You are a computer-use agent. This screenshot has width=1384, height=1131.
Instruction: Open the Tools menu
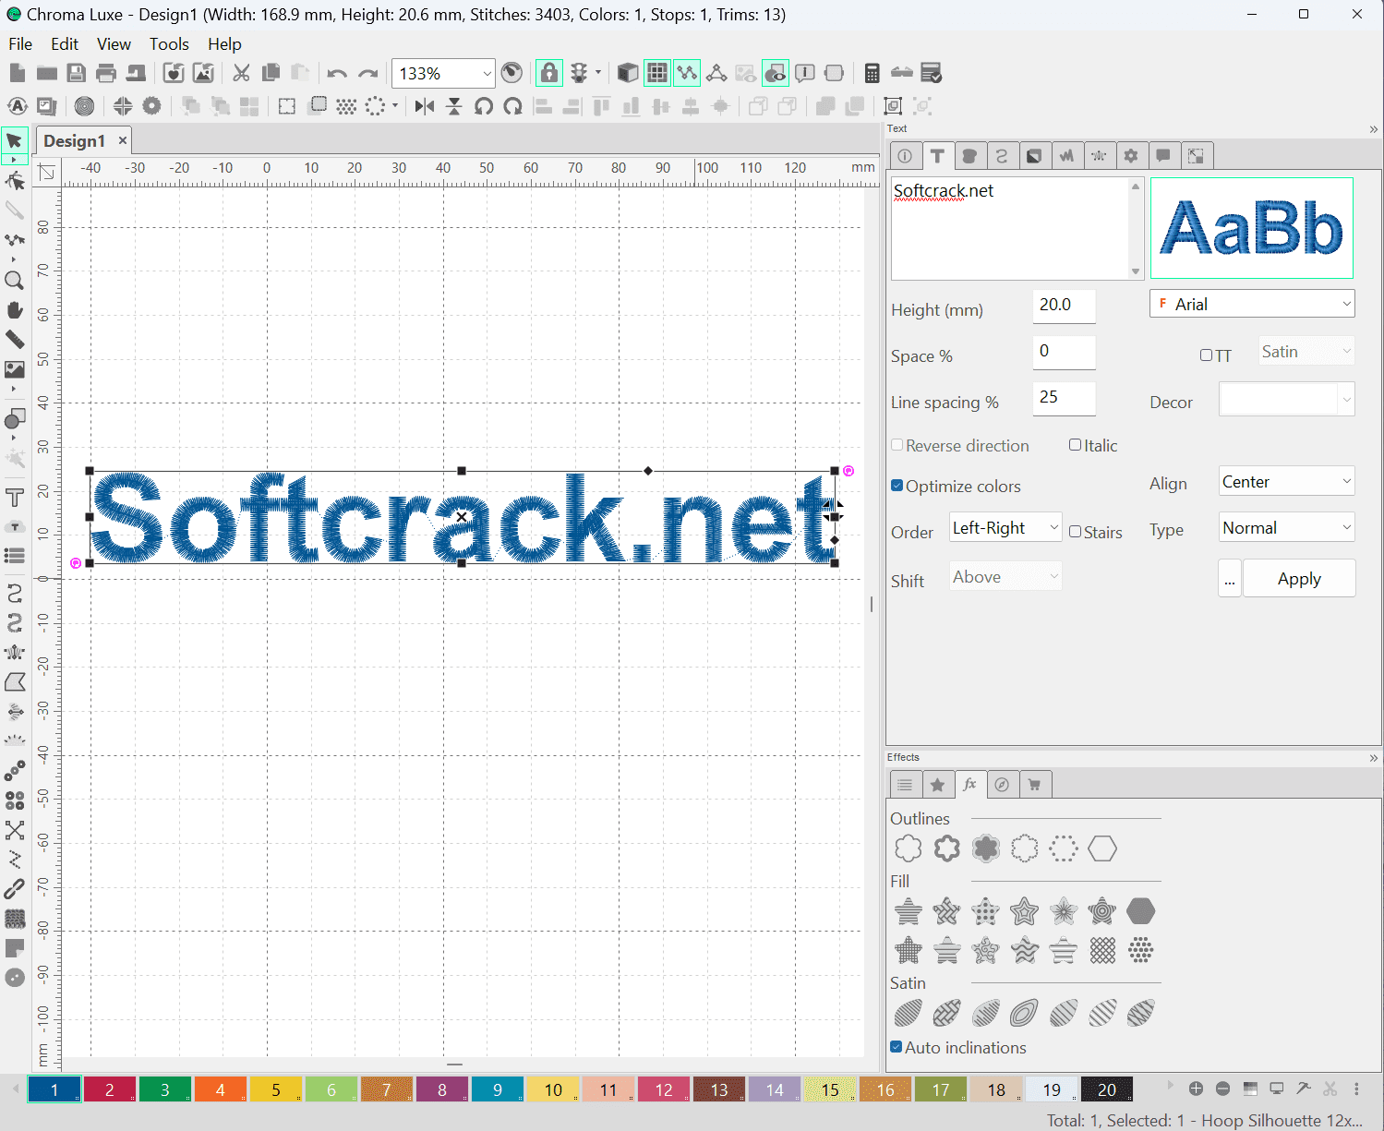tap(169, 44)
